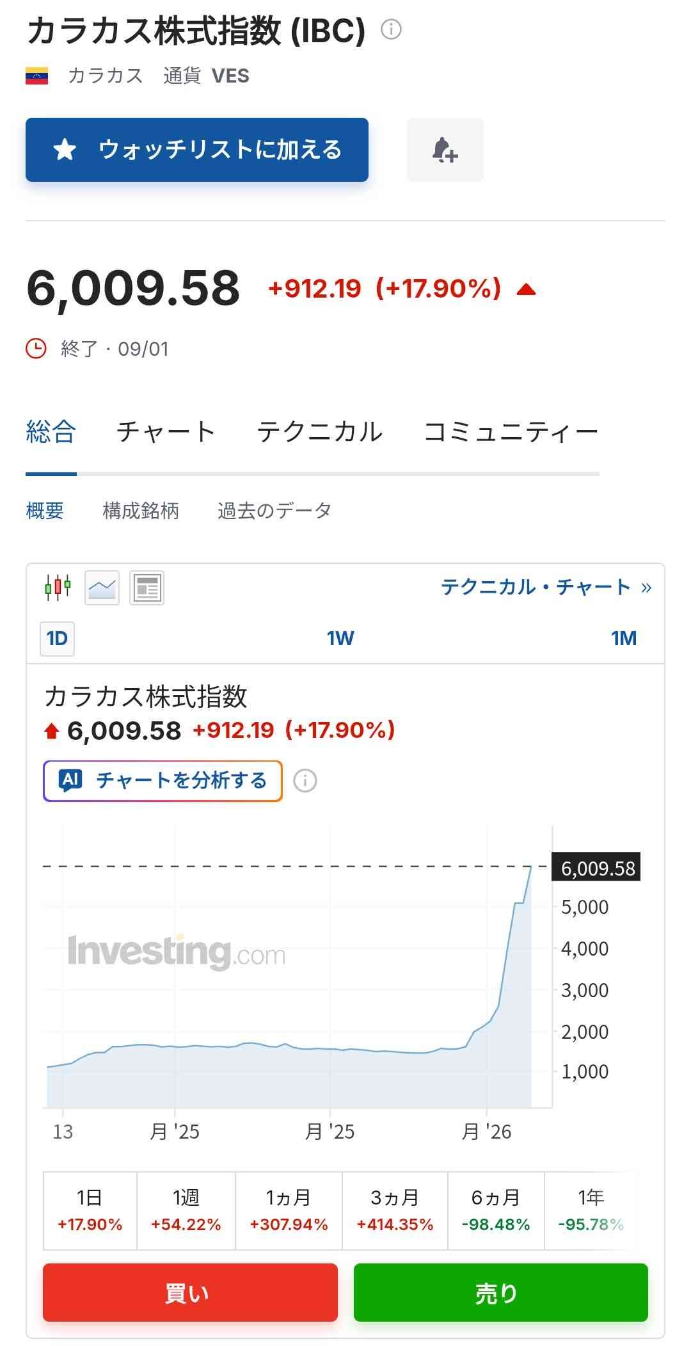The height and width of the screenshot is (1346, 691).
Task: Select the area chart type icon
Action: tap(102, 587)
